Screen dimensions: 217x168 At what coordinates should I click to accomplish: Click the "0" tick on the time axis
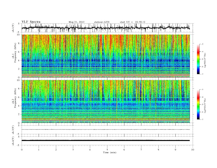(22, 150)
